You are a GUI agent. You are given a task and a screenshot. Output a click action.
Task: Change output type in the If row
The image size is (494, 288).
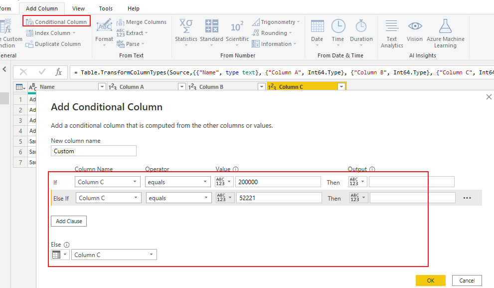[x=357, y=182]
